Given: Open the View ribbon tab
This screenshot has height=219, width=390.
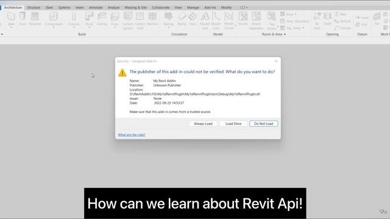Looking at the screenshot, I should tap(179, 7).
